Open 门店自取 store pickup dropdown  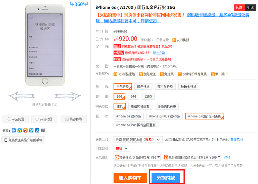[122, 148]
